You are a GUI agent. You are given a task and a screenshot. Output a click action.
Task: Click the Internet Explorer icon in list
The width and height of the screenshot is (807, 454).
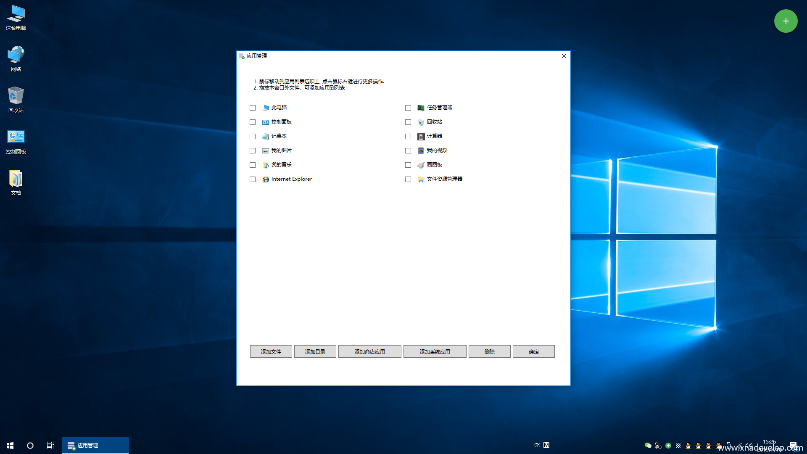click(x=266, y=179)
